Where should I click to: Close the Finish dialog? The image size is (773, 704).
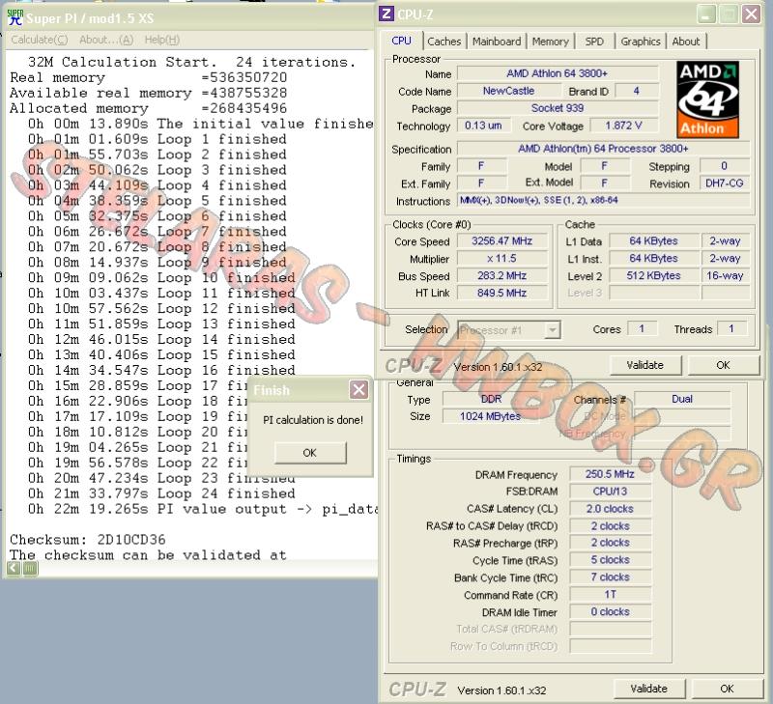click(358, 390)
